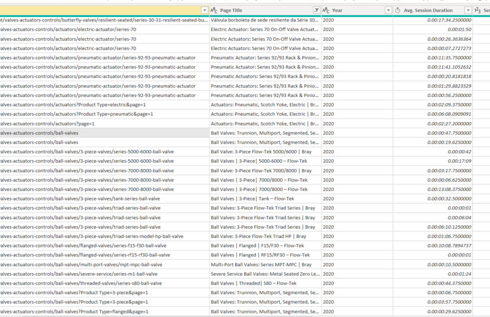Viewport: 490px width, 317px height.
Task: Select duration cell 0.00:11:41.1052632
Action: [x=433, y=67]
